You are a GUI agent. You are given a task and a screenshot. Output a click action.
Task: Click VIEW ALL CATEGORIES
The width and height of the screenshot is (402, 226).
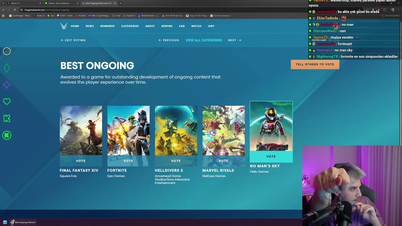204,40
